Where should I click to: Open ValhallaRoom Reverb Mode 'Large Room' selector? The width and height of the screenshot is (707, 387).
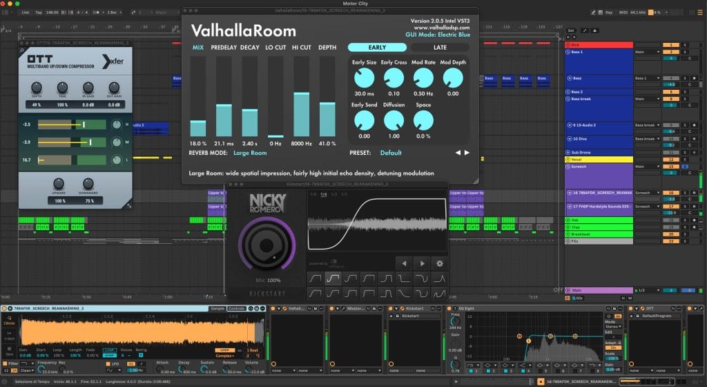click(x=250, y=153)
